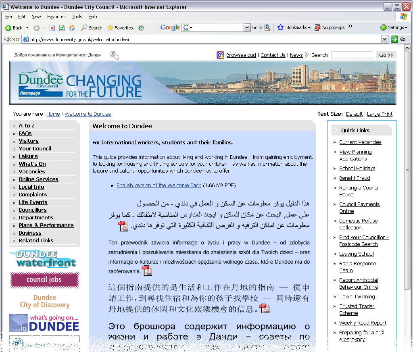Click the Google toolbar Go button
The height and width of the screenshot is (352, 413).
point(255,27)
